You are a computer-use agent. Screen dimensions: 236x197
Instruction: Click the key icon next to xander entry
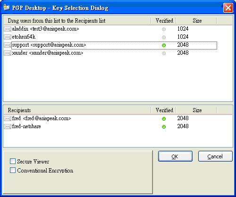[x=8, y=53]
